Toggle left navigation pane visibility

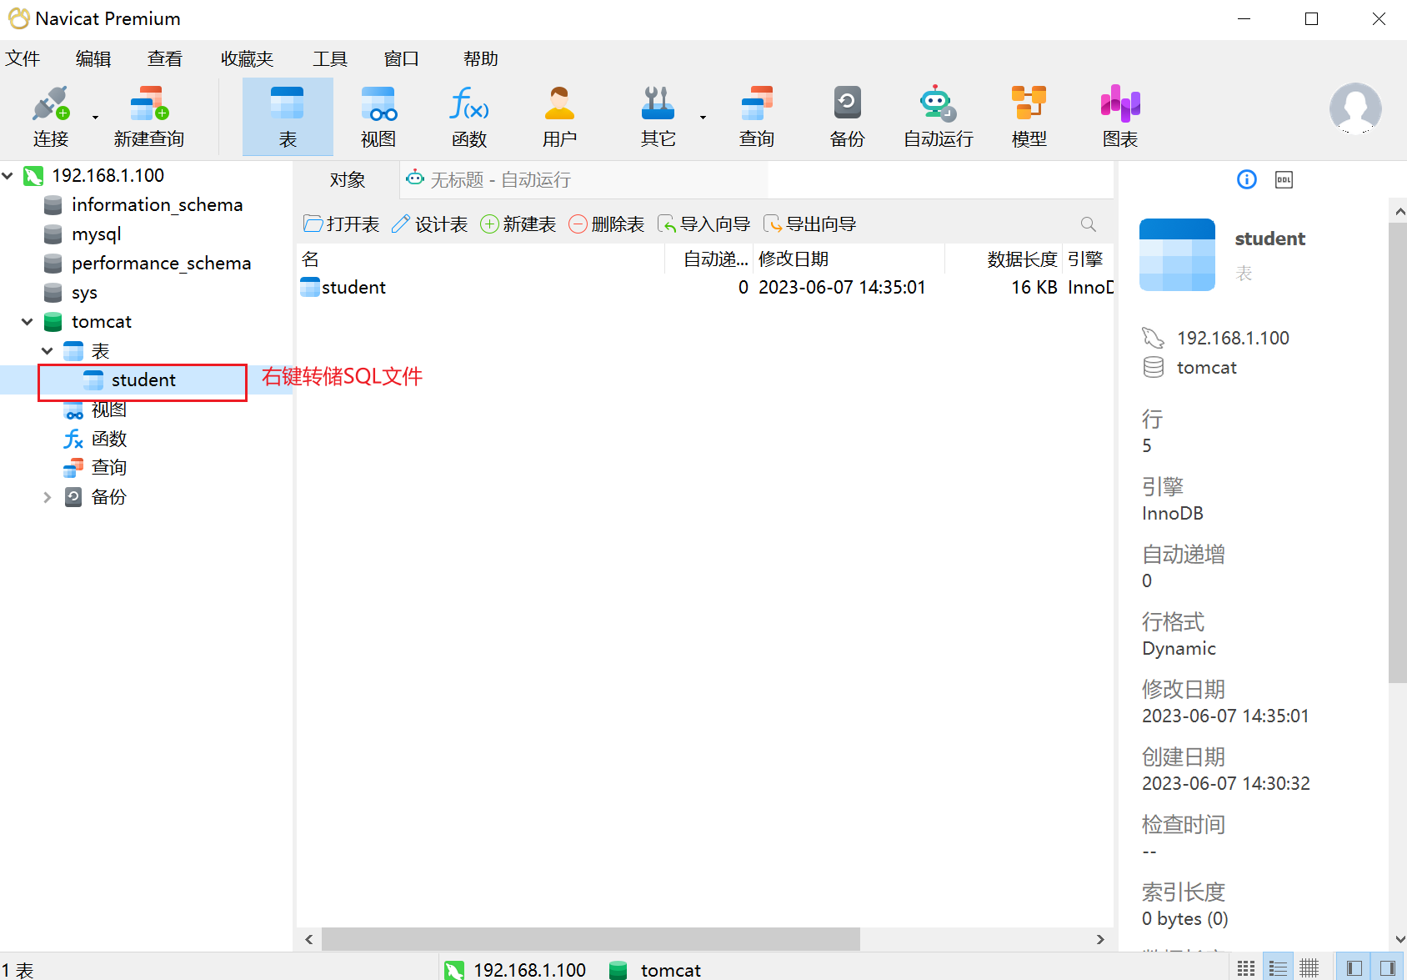1354,967
